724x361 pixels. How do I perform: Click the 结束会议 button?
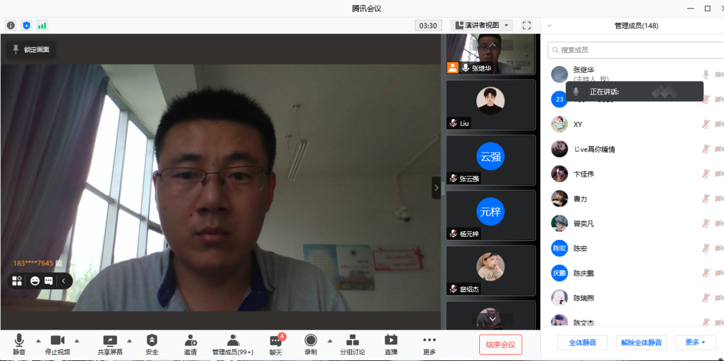coord(500,344)
